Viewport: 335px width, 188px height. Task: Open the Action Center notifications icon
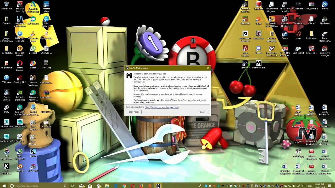(x=330, y=186)
